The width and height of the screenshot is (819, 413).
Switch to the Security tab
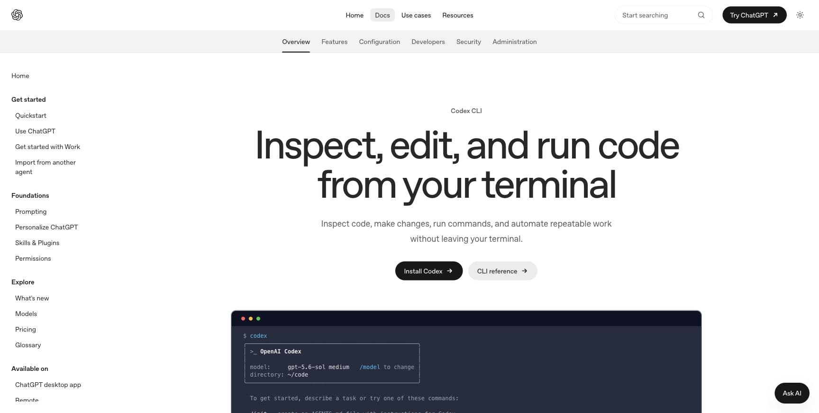(x=469, y=42)
